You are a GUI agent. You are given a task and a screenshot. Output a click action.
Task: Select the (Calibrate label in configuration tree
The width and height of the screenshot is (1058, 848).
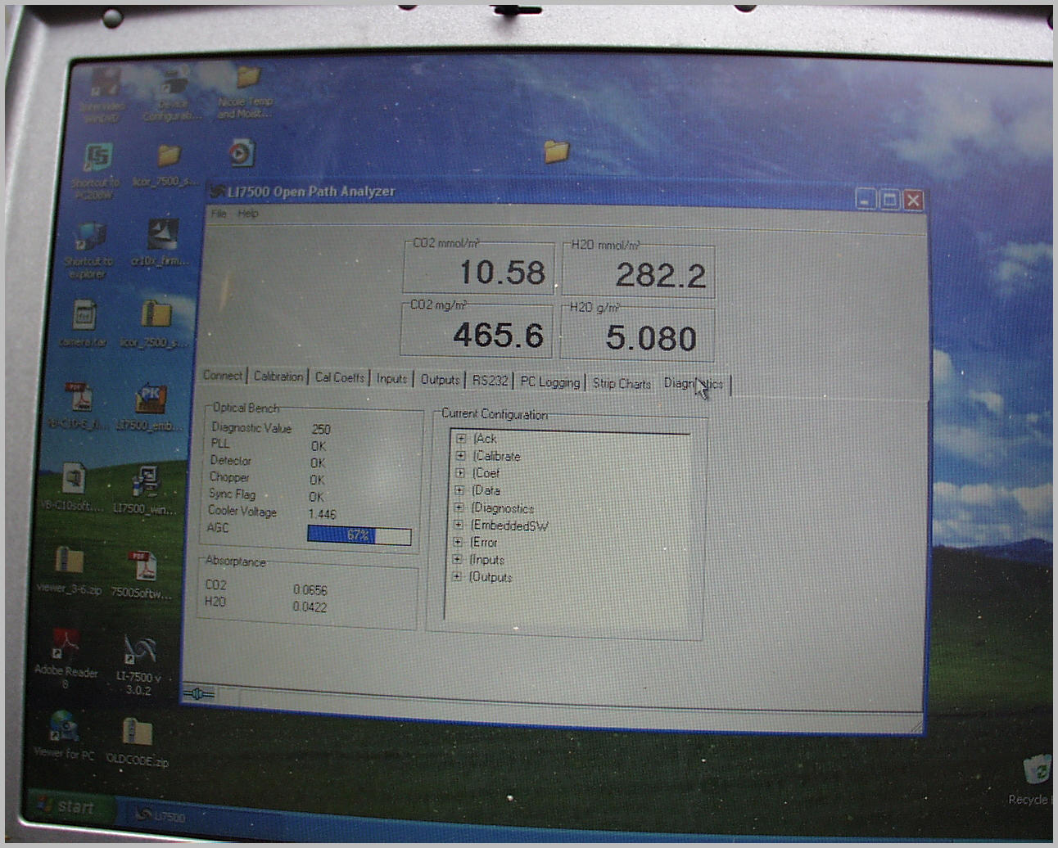pos(496,456)
